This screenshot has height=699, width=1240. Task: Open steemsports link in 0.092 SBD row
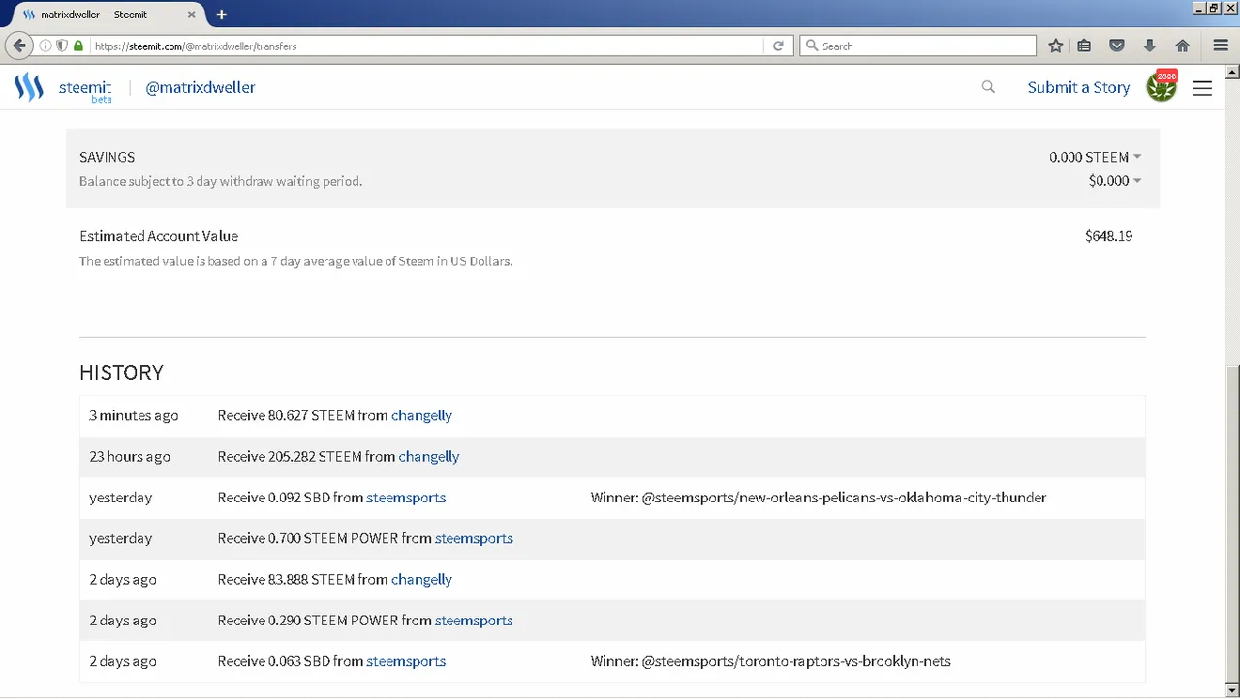(x=406, y=498)
